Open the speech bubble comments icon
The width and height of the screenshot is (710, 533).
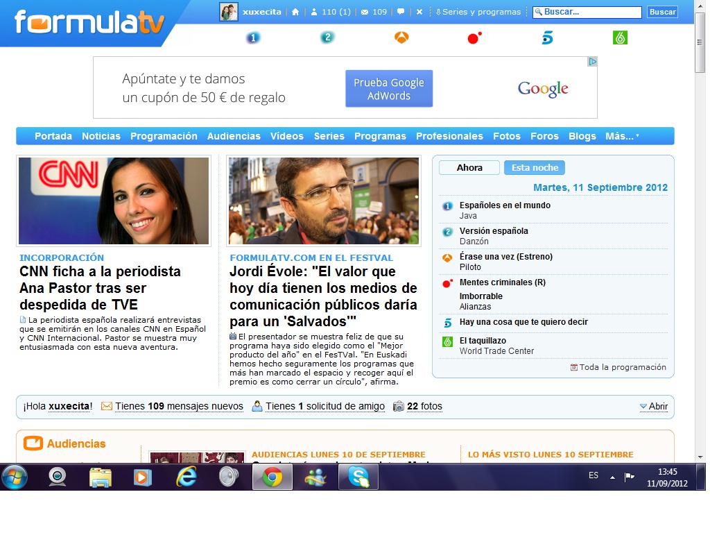click(x=401, y=12)
